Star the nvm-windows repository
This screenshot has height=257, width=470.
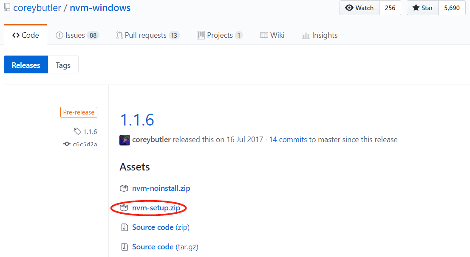pyautogui.click(x=423, y=8)
